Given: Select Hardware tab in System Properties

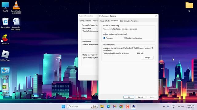Looking at the screenshot, I should (95, 21).
